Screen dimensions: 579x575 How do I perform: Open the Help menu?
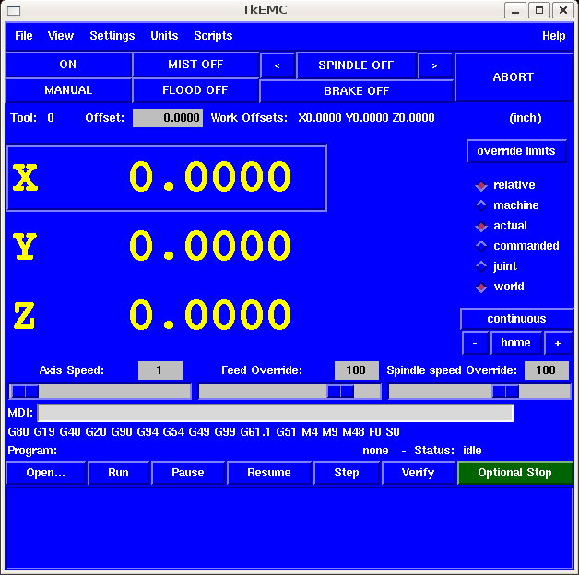click(x=553, y=36)
